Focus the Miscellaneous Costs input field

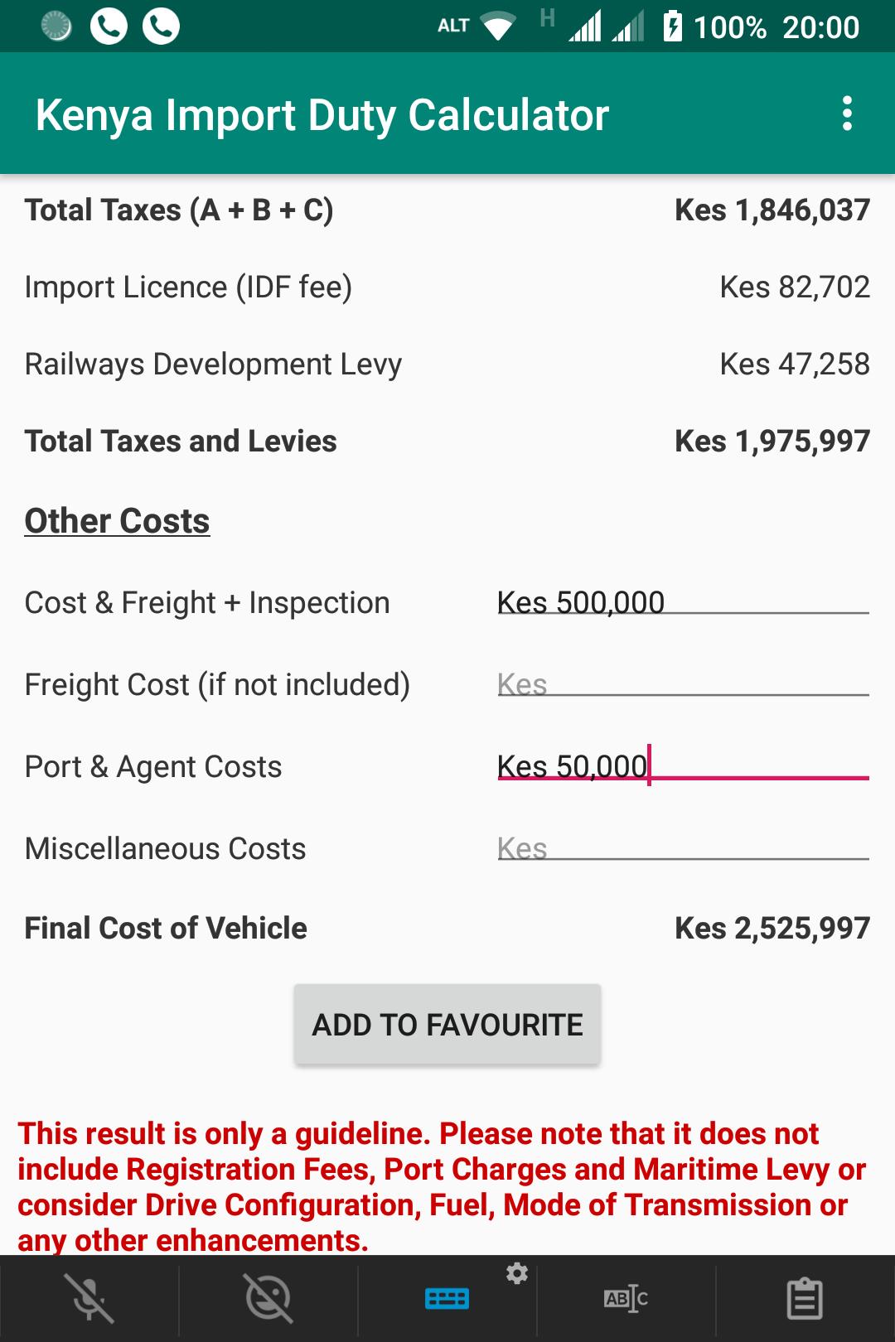tap(683, 848)
